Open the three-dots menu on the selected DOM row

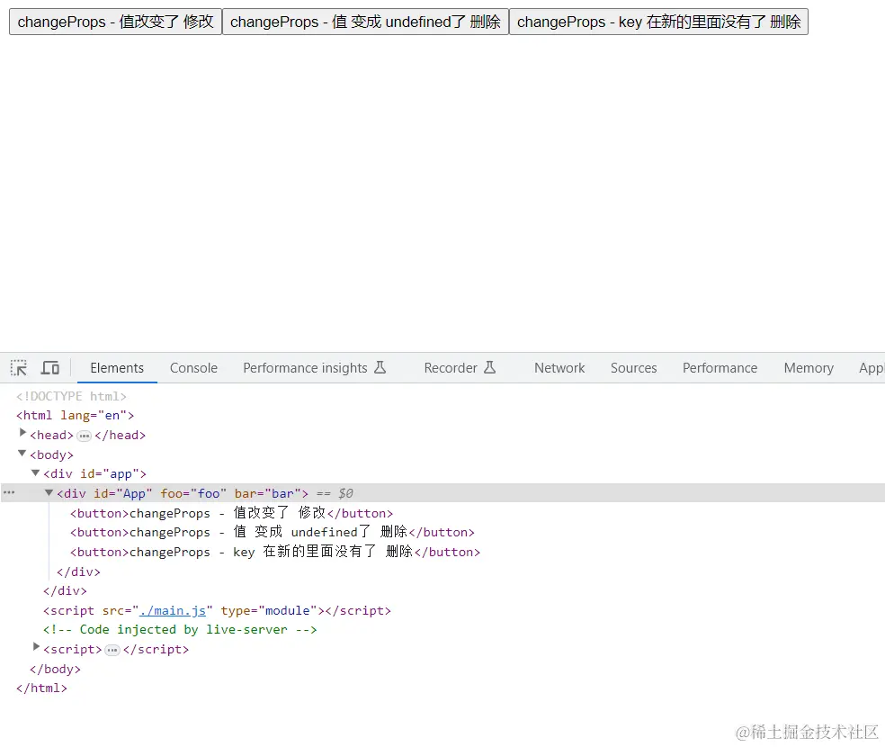(x=9, y=493)
